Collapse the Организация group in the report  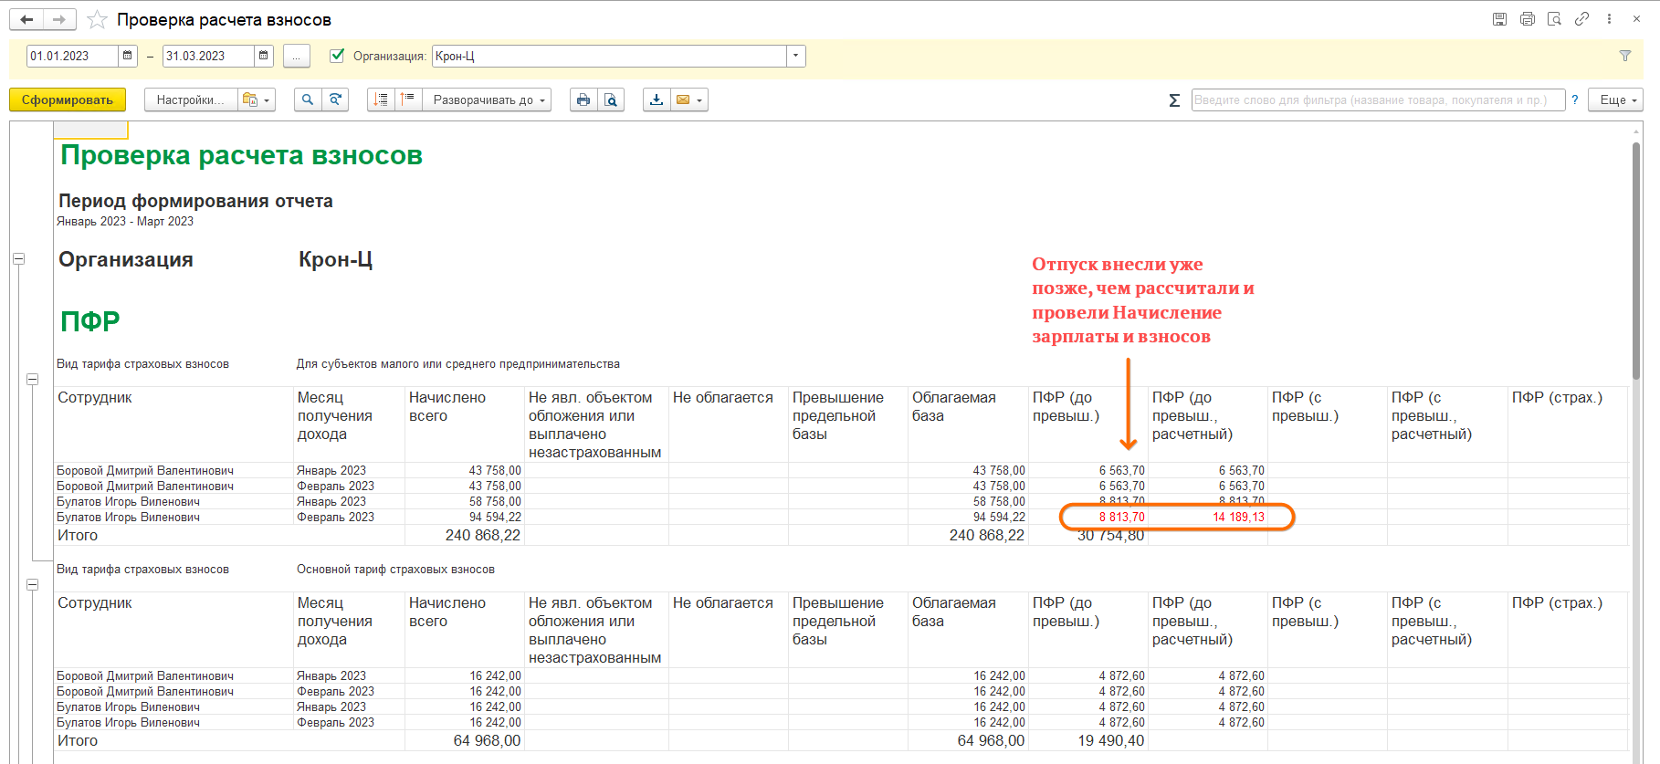tap(18, 259)
